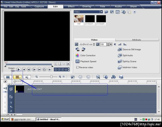162x127 pixels.
Task: Switch to the Share step tab
Action: pyautogui.click(x=133, y=6)
